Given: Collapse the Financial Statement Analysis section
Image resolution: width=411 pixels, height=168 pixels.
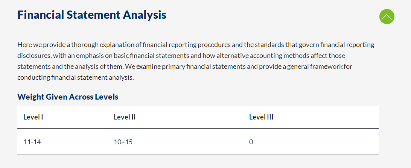Looking at the screenshot, I should point(387,17).
